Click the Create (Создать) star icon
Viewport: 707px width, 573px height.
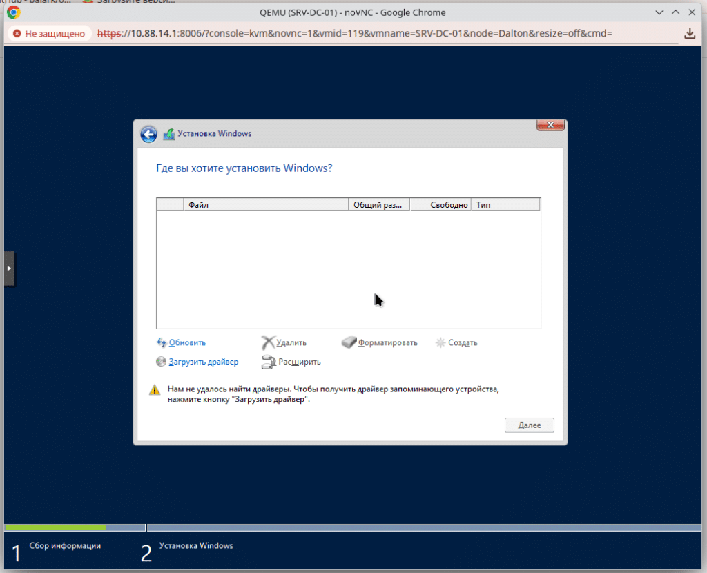[x=440, y=342]
